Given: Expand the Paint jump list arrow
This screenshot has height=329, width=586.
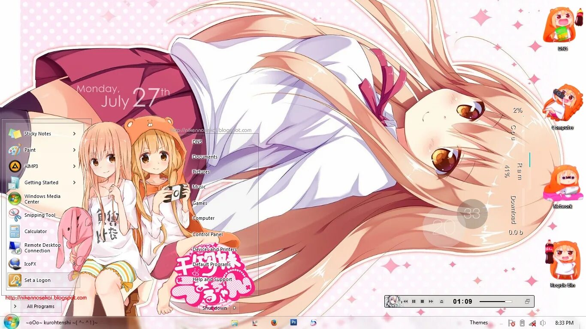Looking at the screenshot, I should tap(74, 150).
